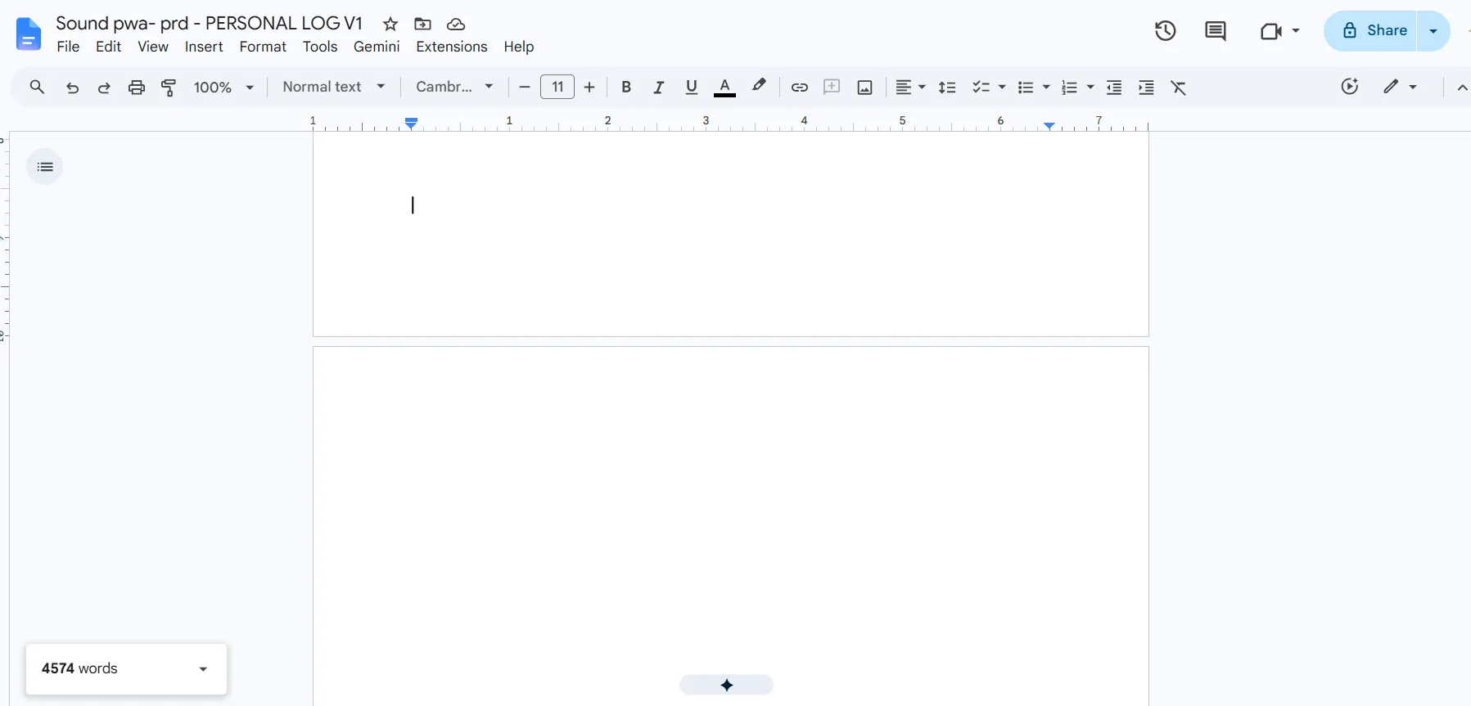Clear formatting from selection
The image size is (1471, 706).
click(x=1179, y=88)
